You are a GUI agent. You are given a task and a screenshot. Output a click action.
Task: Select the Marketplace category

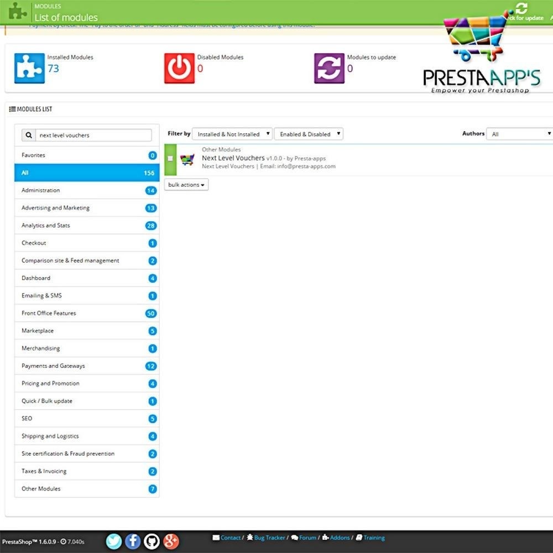click(x=87, y=331)
